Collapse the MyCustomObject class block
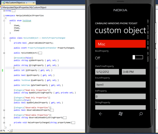 click(x=4, y=38)
